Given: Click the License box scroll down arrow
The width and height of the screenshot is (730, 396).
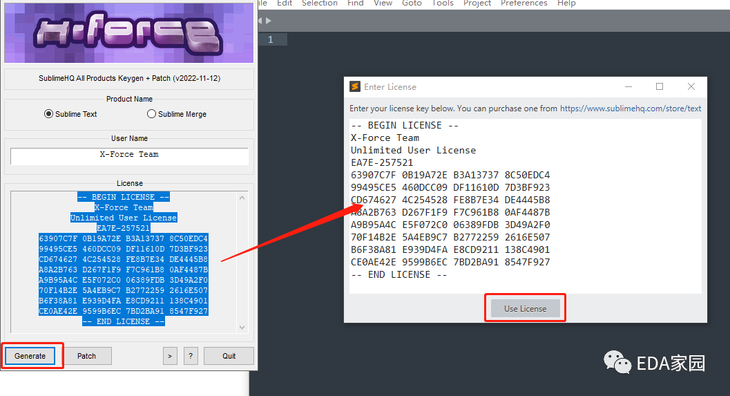Looking at the screenshot, I should click(x=242, y=328).
